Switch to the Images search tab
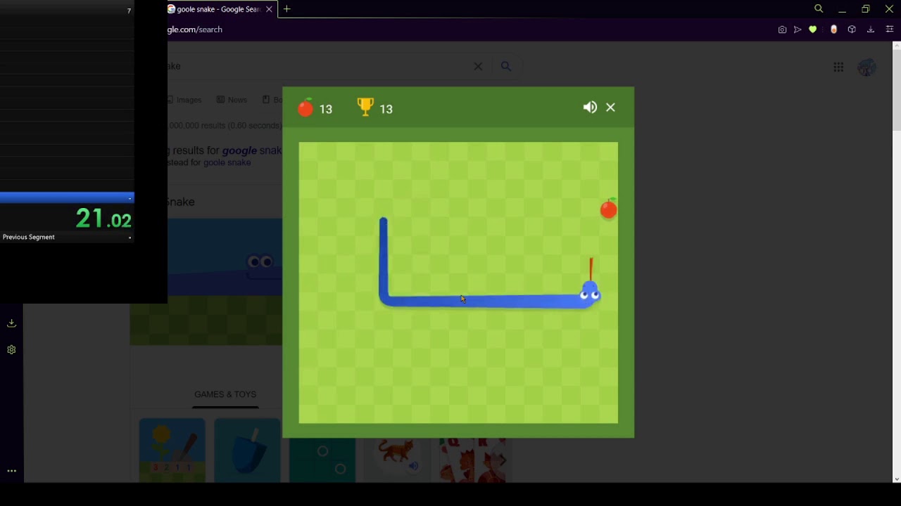 coord(185,100)
